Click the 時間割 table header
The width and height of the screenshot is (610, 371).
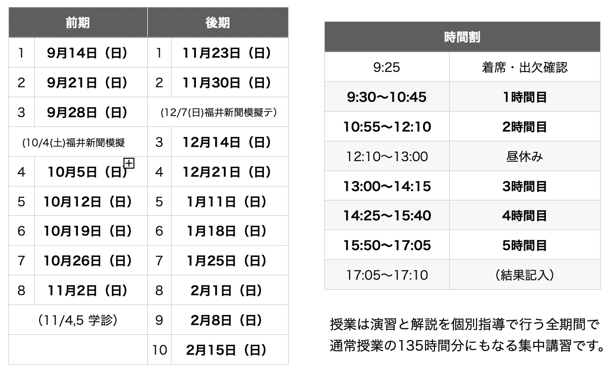coord(462,37)
